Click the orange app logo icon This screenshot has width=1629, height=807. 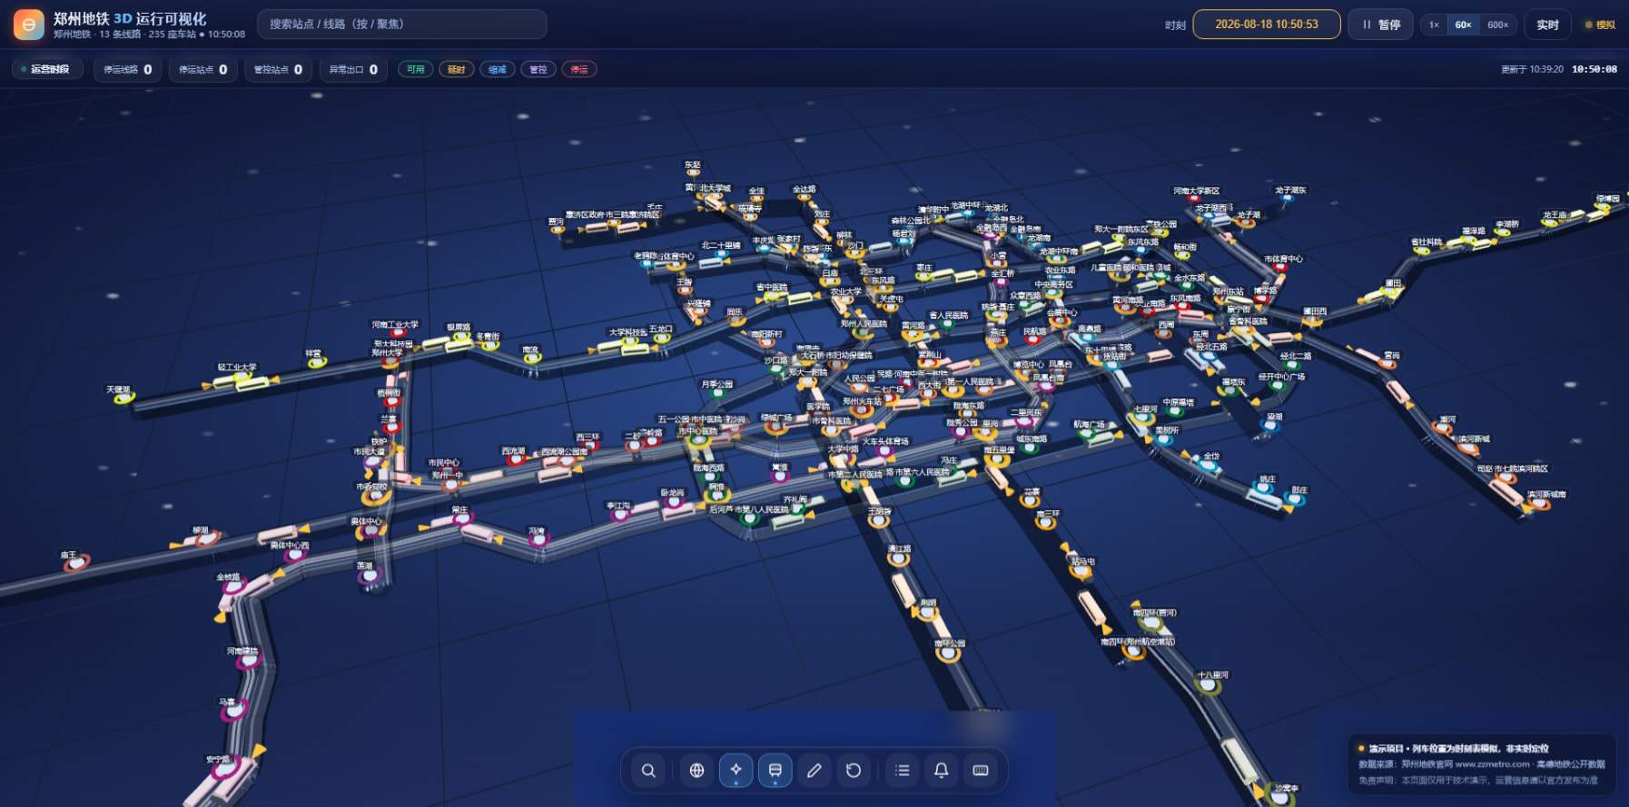pos(29,25)
